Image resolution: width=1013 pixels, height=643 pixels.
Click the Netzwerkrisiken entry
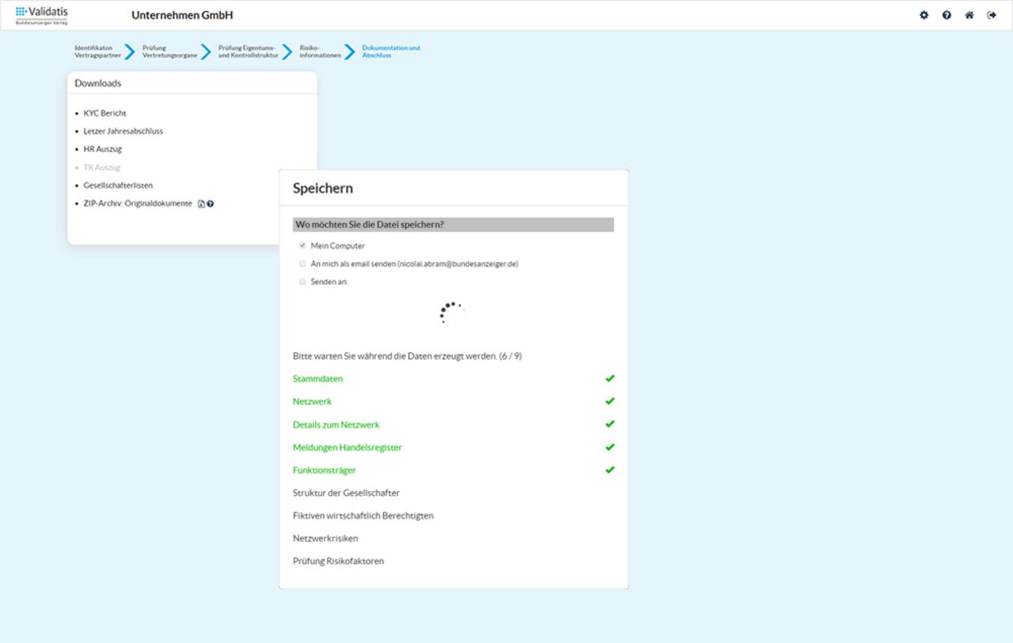pos(325,539)
